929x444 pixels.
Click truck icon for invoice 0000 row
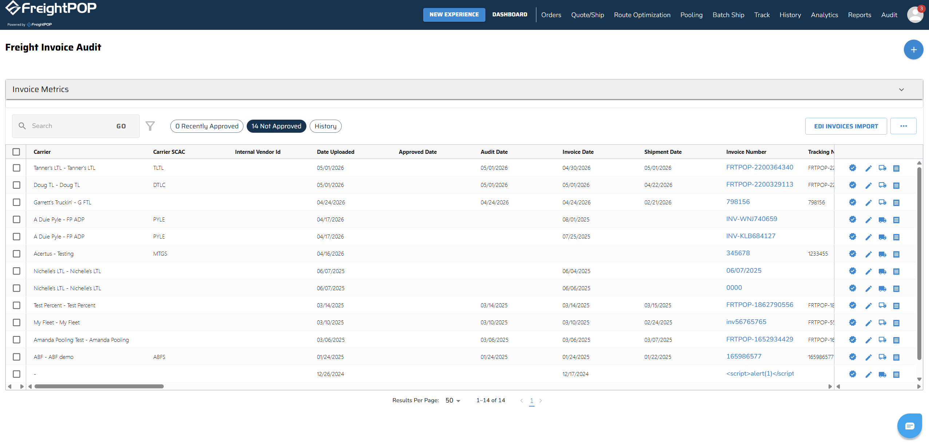point(882,288)
